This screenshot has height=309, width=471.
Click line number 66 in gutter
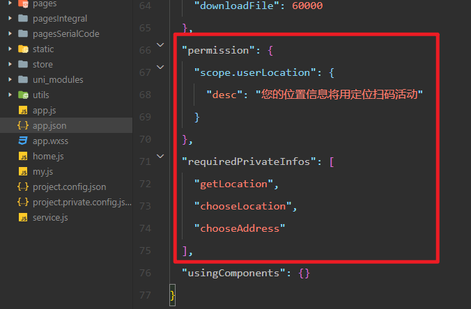click(x=145, y=50)
